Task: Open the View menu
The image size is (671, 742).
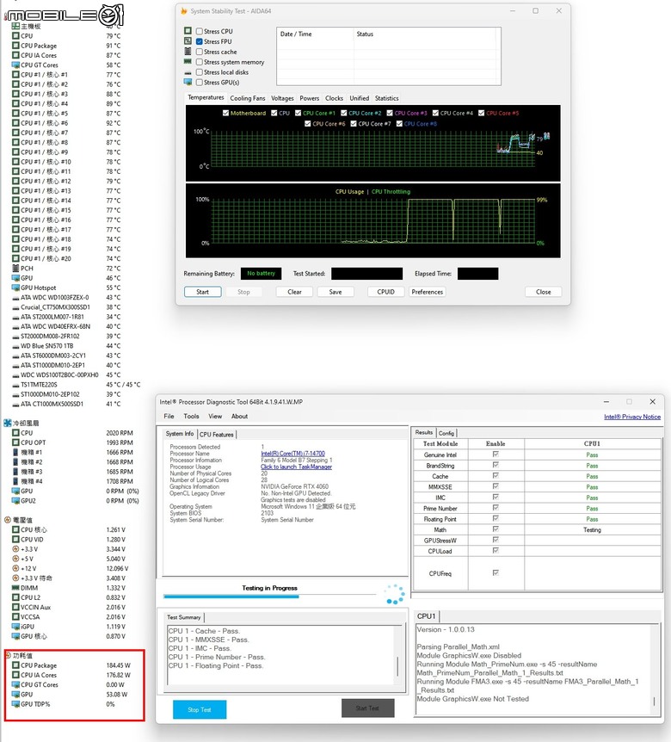Action: click(215, 417)
